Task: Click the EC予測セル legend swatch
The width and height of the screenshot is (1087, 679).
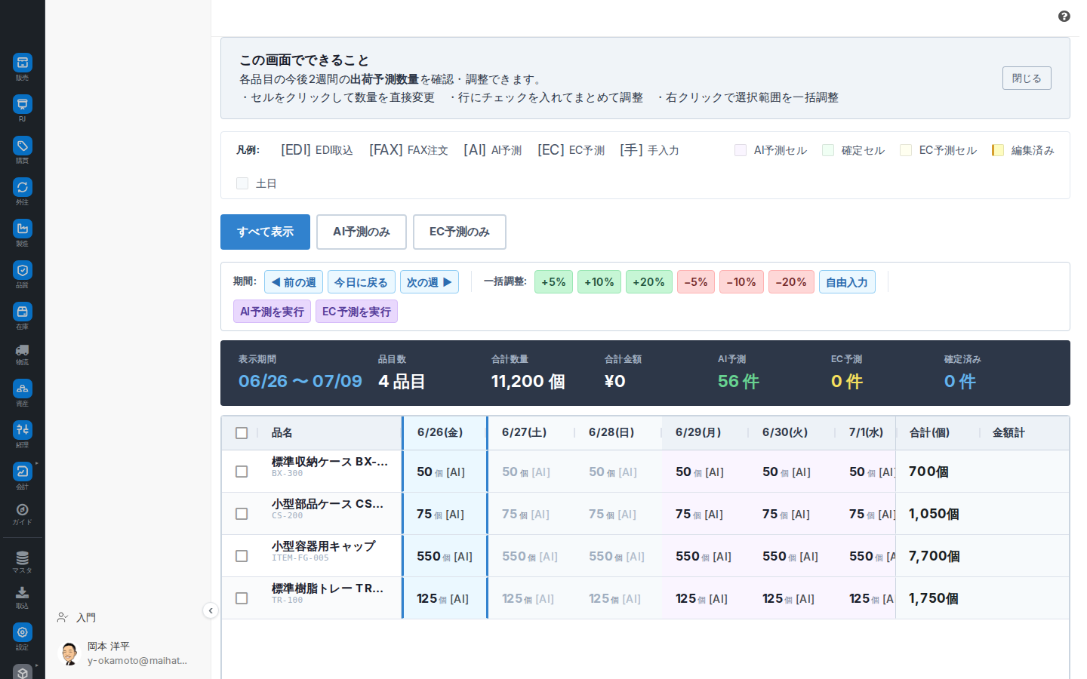Action: (x=906, y=150)
